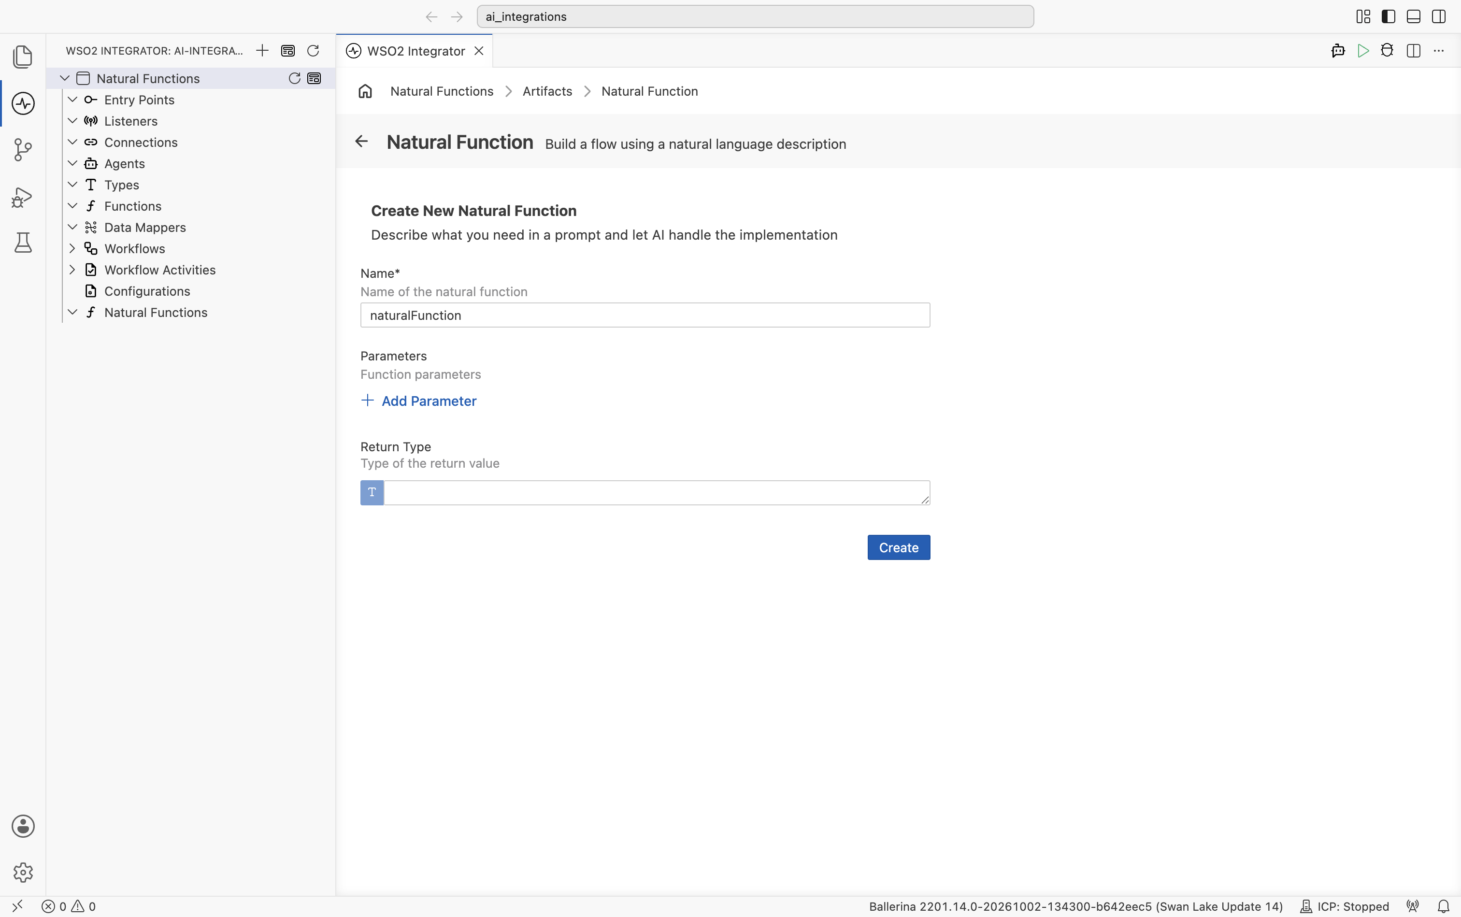Start debugging with the bug icon
Image resolution: width=1461 pixels, height=917 pixels.
click(x=1387, y=50)
